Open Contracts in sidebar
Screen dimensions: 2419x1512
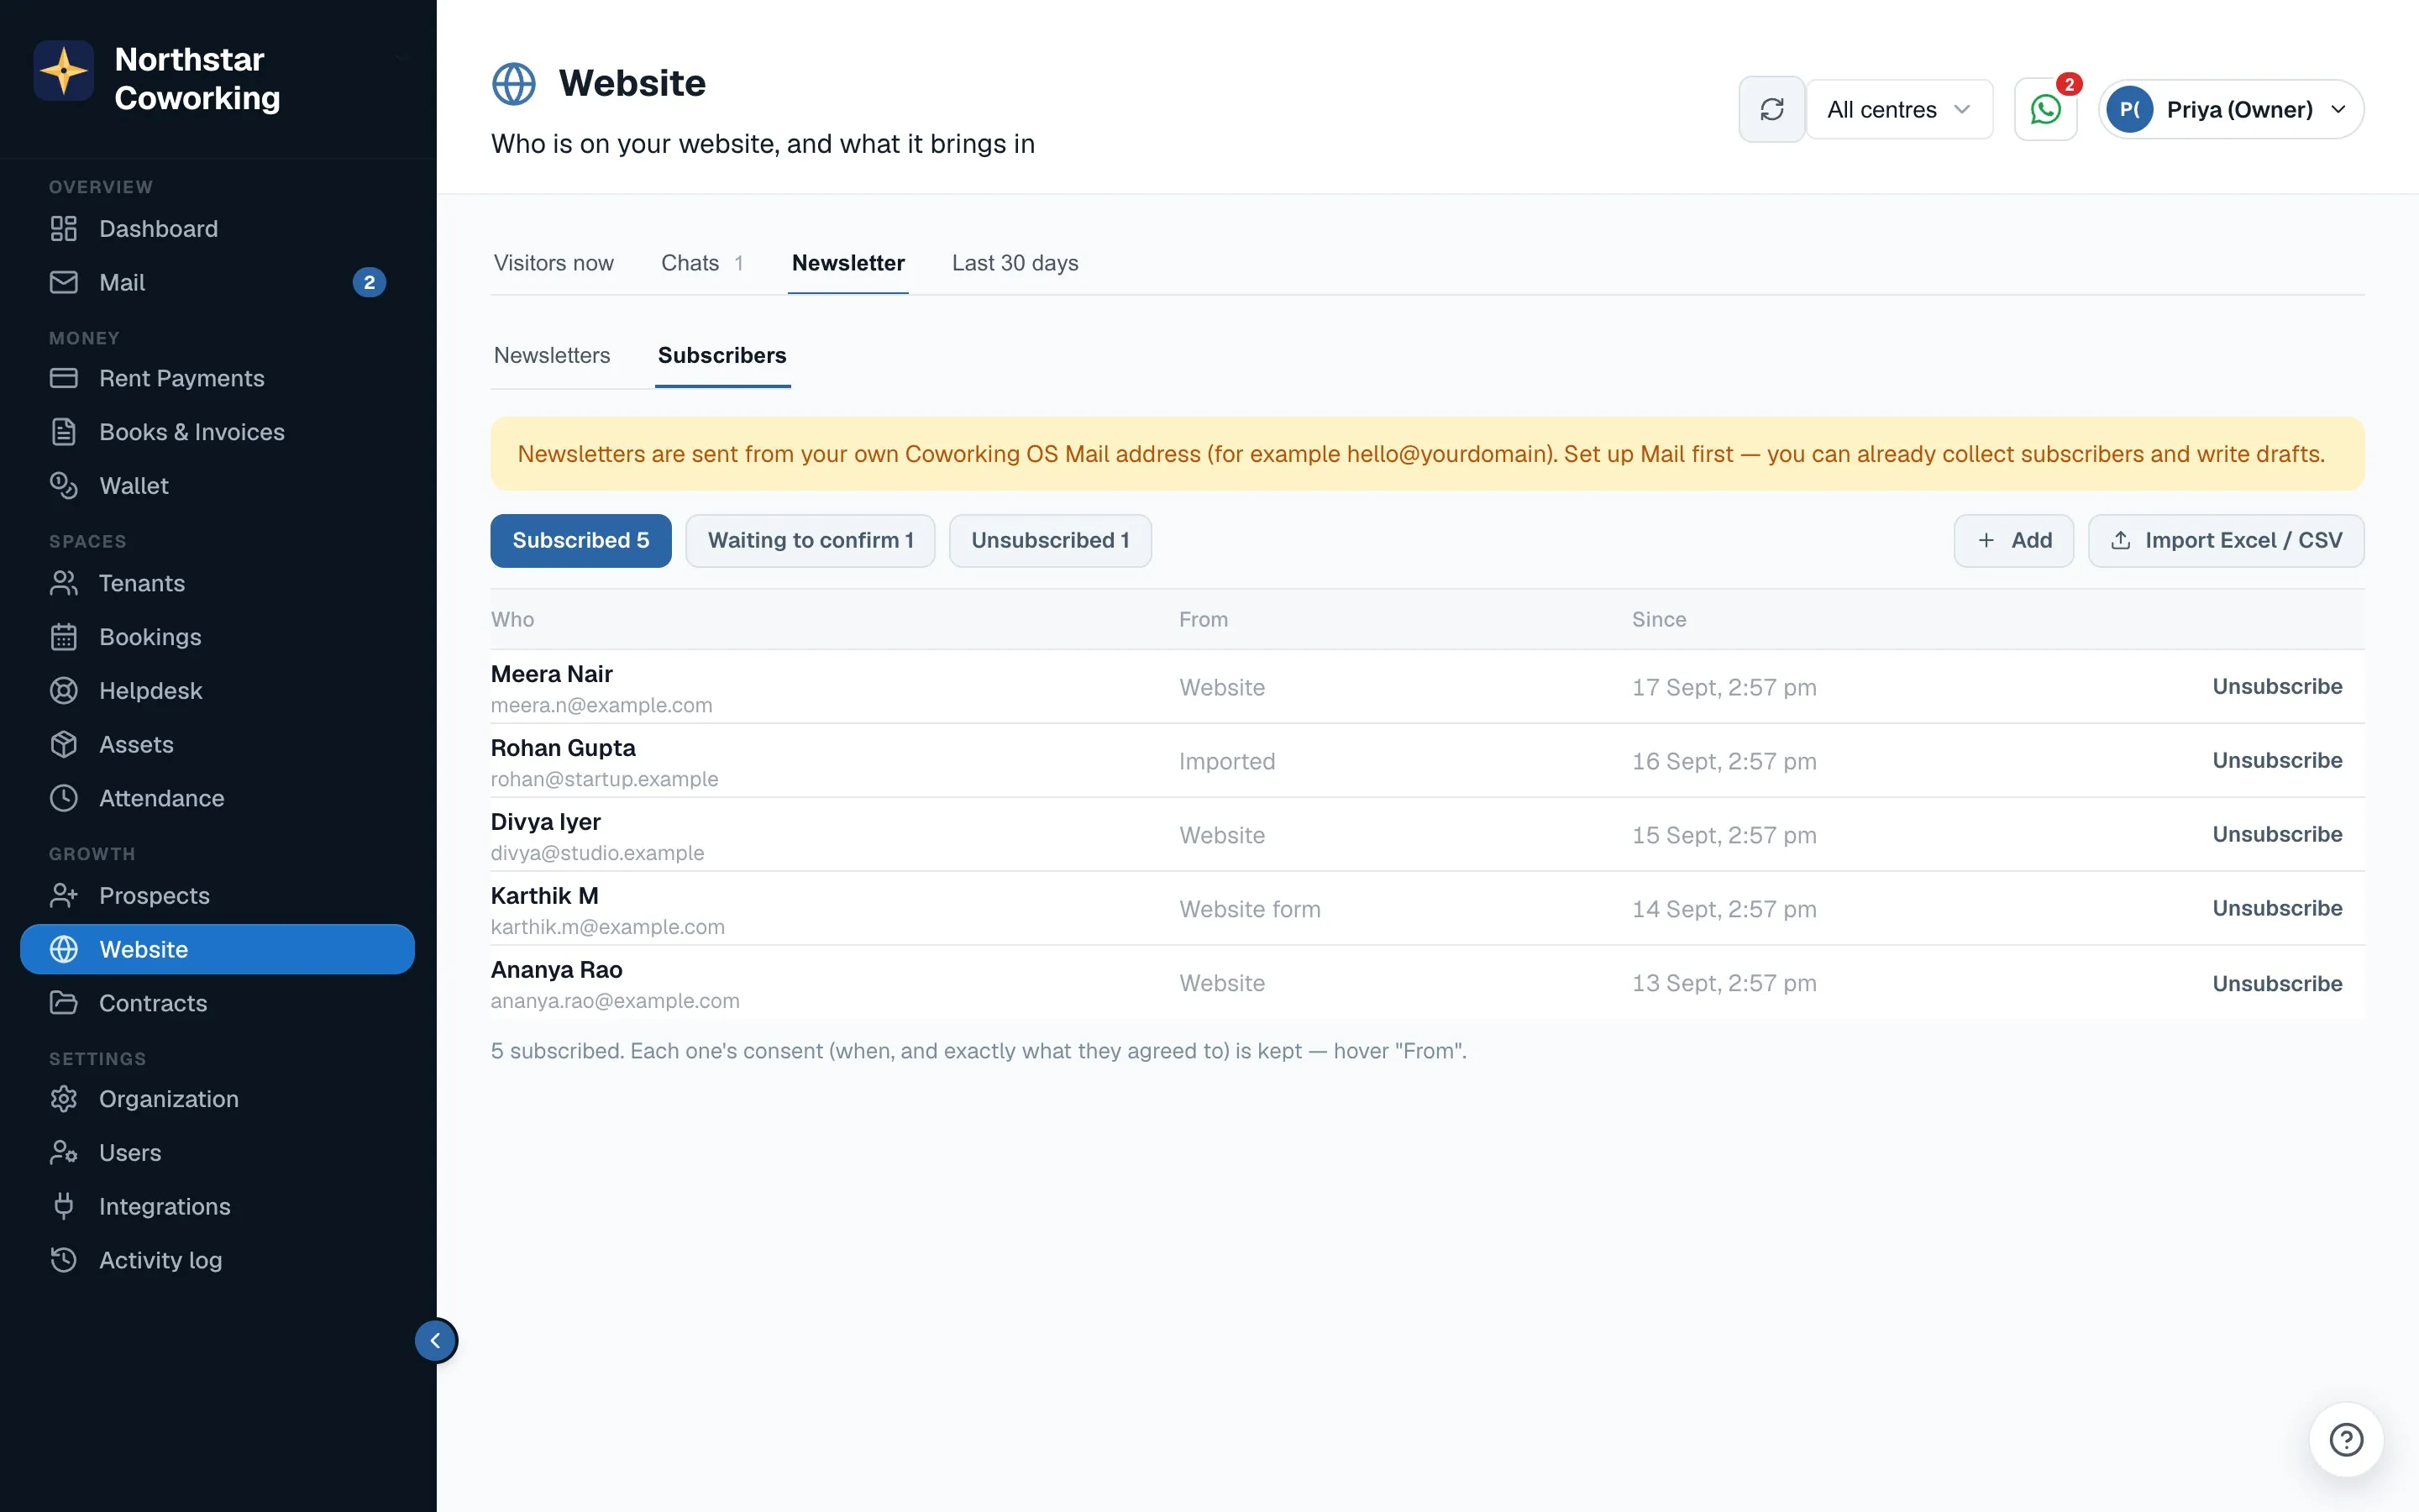pos(217,1003)
